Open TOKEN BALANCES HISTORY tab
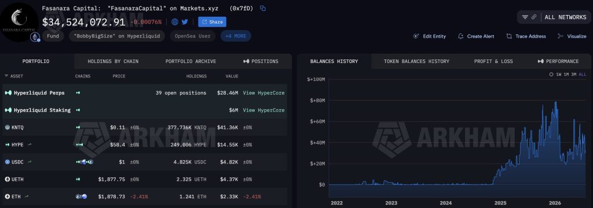Image resolution: width=593 pixels, height=208 pixels. (416, 61)
